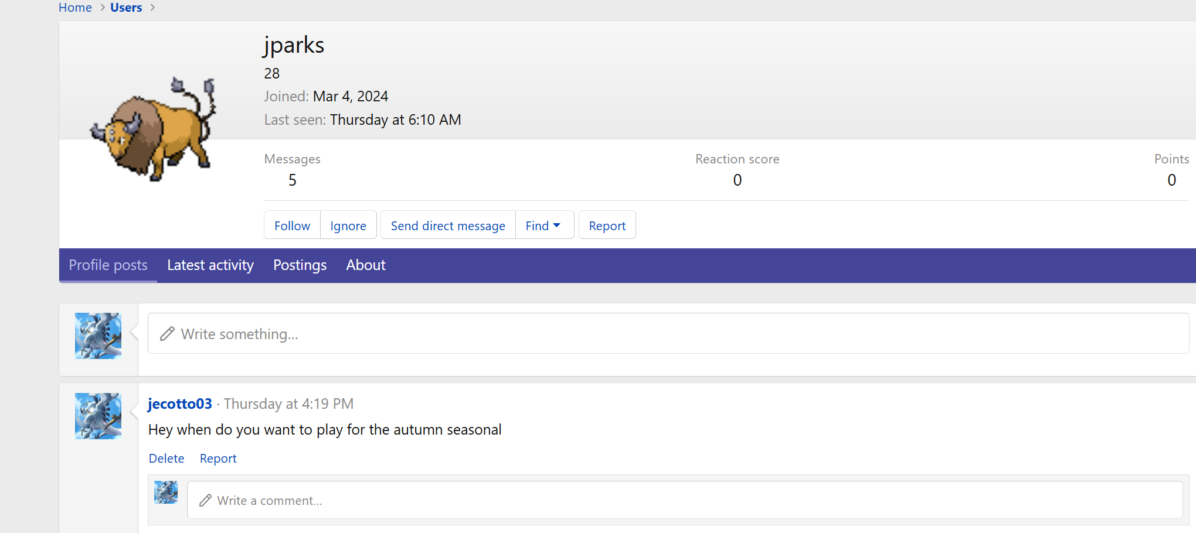Viewport: 1196px width, 533px height.
Task: Open jecotto03's username link
Action: [180, 404]
